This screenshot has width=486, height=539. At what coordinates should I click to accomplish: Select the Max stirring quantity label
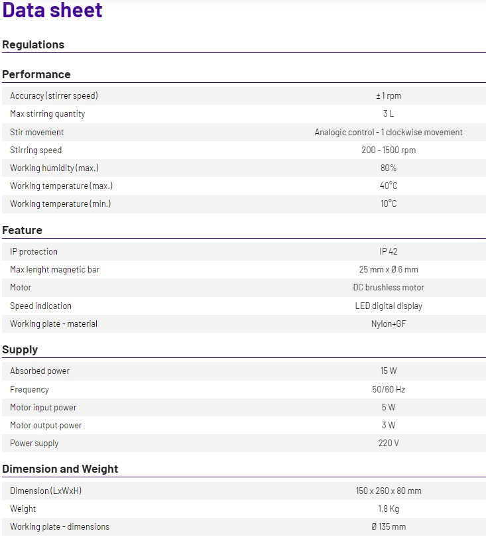point(48,113)
